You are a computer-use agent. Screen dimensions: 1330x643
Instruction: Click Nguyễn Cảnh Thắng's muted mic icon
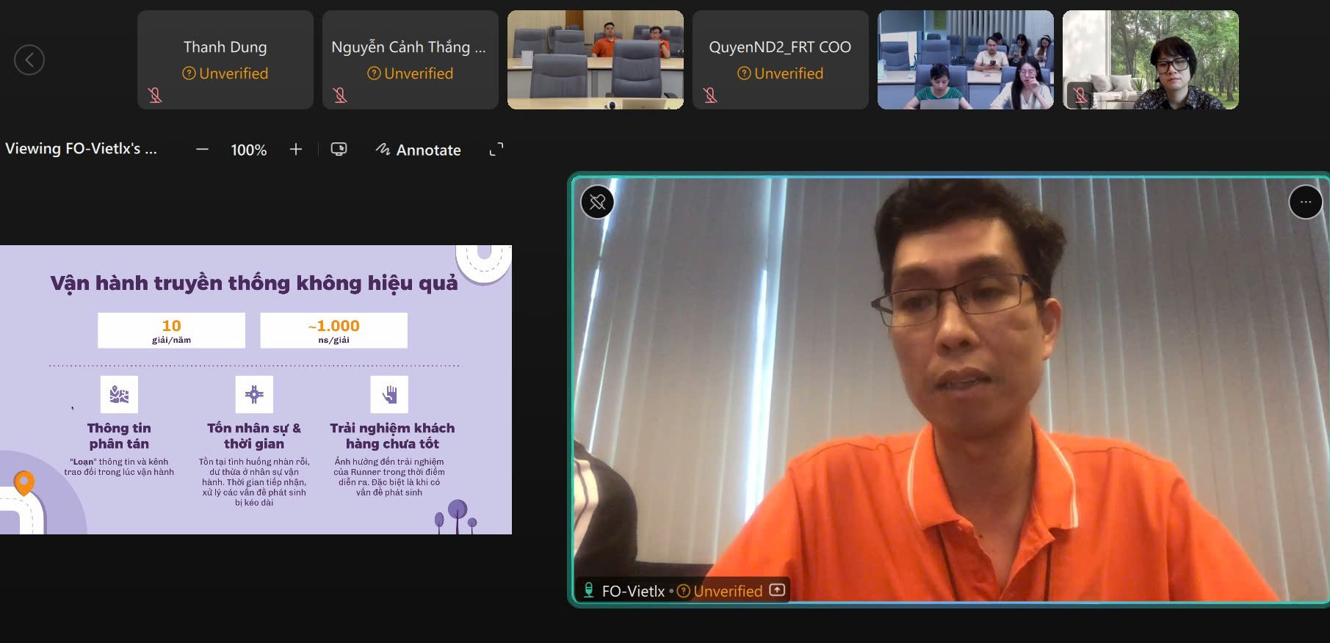340,95
